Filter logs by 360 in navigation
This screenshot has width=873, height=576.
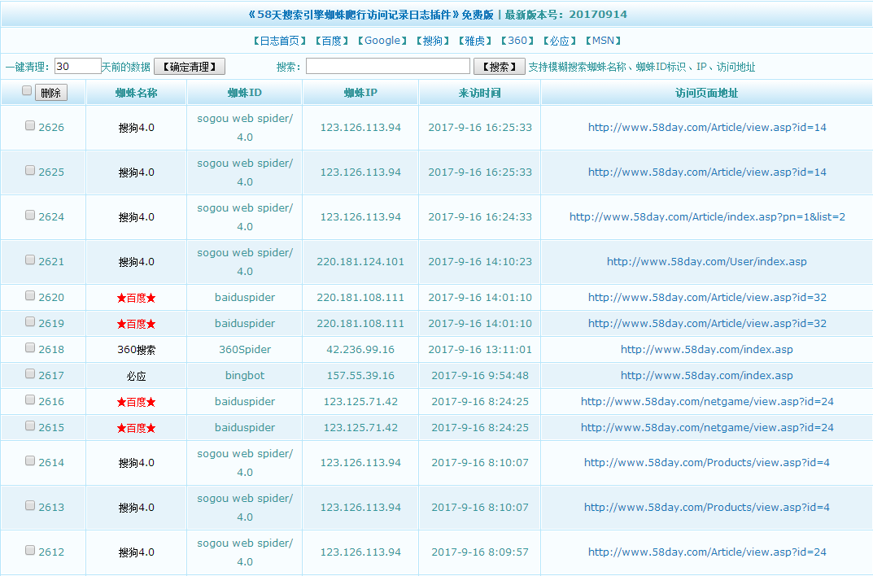click(517, 41)
